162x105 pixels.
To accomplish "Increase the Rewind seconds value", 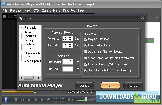I will click(70, 44).
